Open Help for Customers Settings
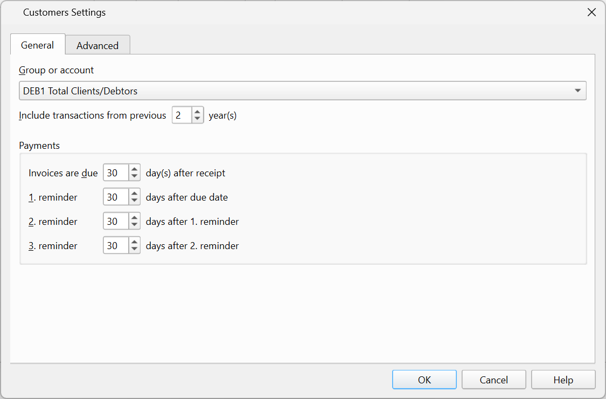606x399 pixels. [x=563, y=380]
